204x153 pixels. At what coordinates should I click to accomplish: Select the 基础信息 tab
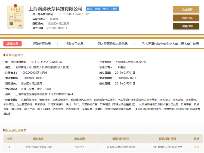pyautogui.click(x=13, y=44)
